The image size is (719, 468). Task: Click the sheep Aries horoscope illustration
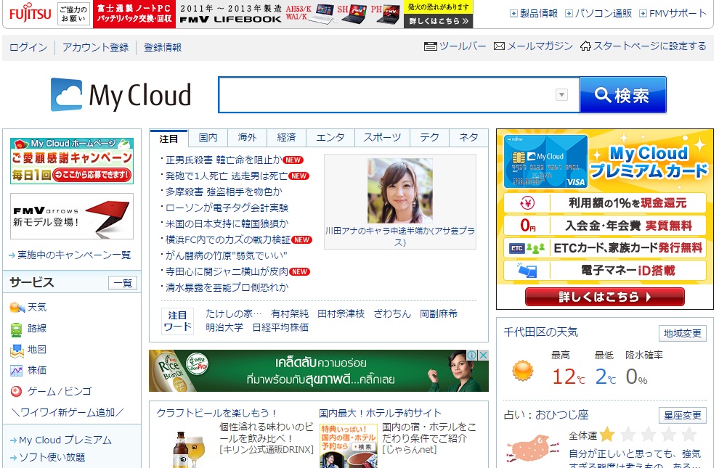[533, 448]
